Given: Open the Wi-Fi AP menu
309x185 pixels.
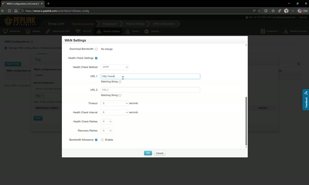Looking at the screenshot, I should point(83,31).
